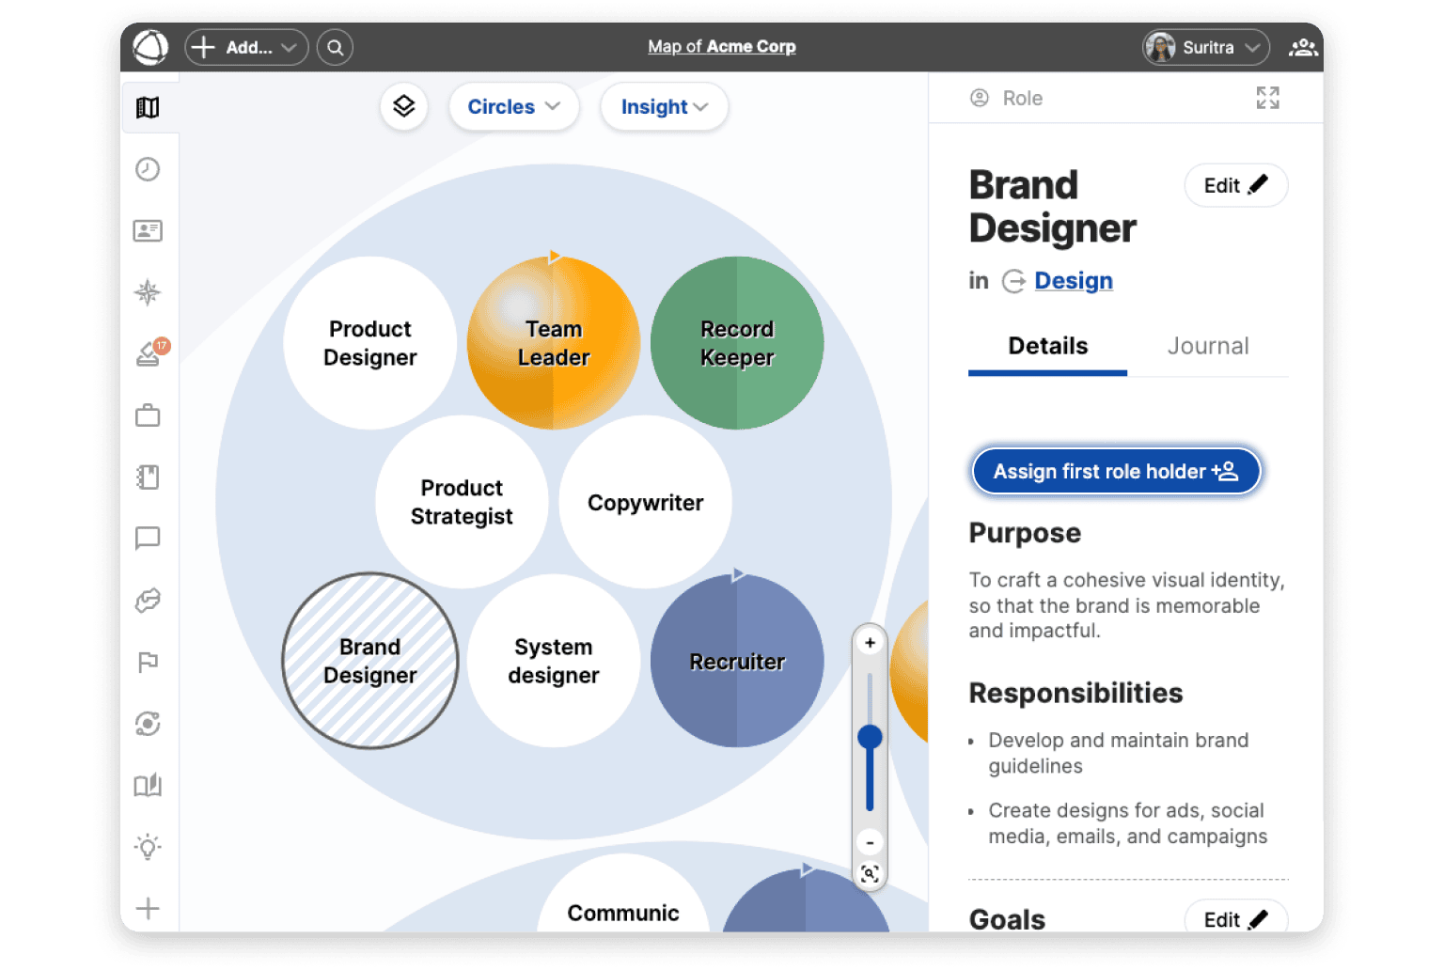The height and width of the screenshot is (970, 1444).
Task: Open the Suritra user menu
Action: [x=1206, y=47]
